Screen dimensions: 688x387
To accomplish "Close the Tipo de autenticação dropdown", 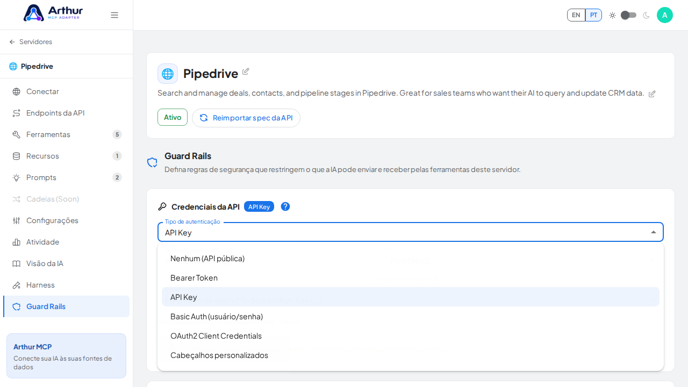I will [x=654, y=232].
